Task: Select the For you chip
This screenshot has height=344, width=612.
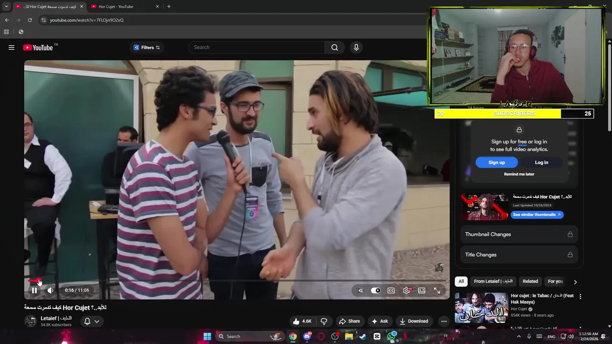Action: pyautogui.click(x=555, y=281)
